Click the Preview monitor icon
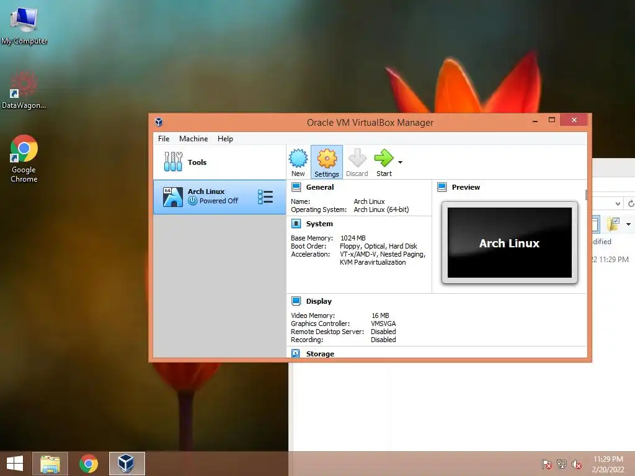This screenshot has height=476, width=635. click(x=442, y=187)
